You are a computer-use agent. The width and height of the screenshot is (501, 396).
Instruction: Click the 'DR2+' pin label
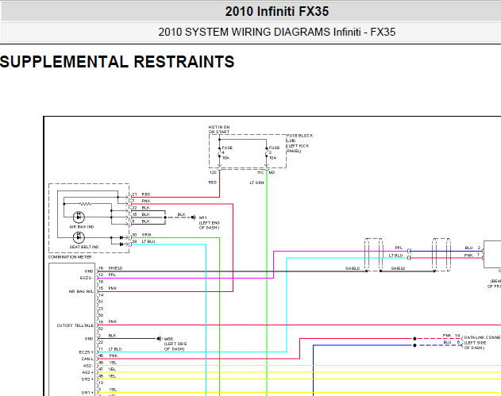pyautogui.click(x=87, y=379)
